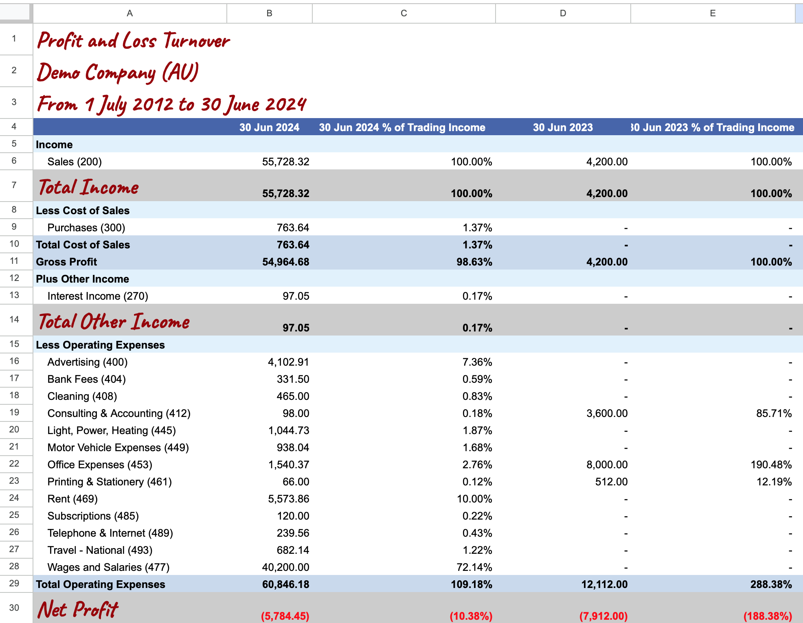The width and height of the screenshot is (803, 623).
Task: Select column E header
Action: pos(713,13)
